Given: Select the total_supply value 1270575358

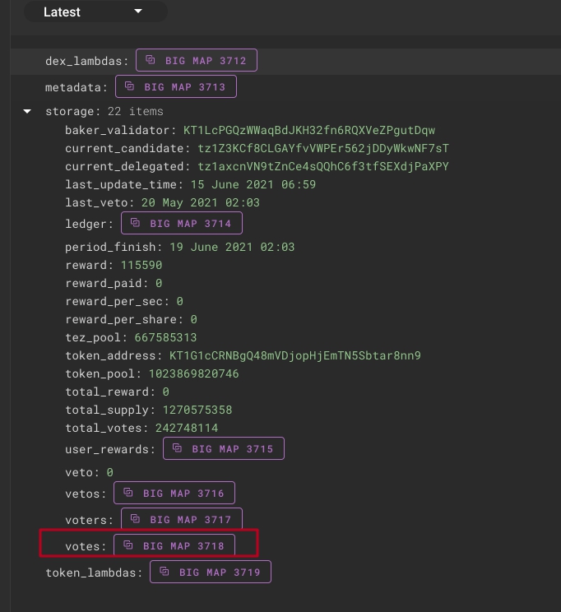Looking at the screenshot, I should point(197,410).
